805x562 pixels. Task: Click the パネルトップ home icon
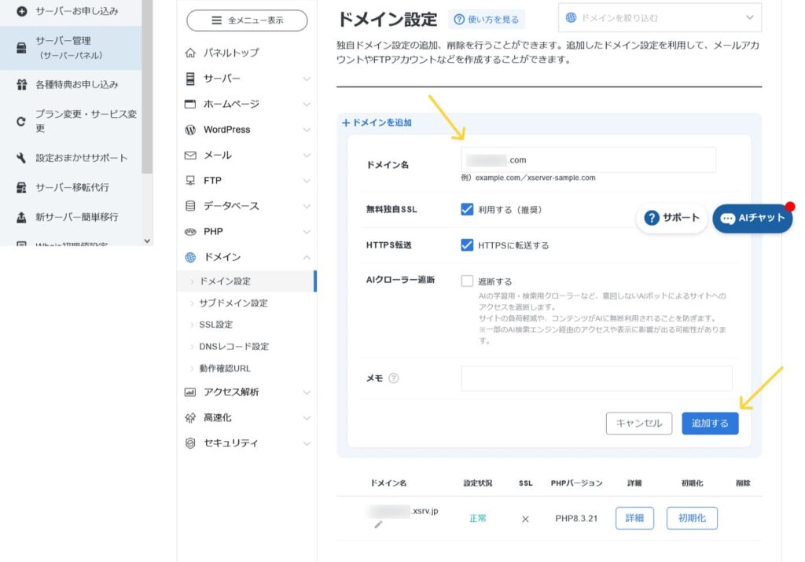pyautogui.click(x=190, y=53)
